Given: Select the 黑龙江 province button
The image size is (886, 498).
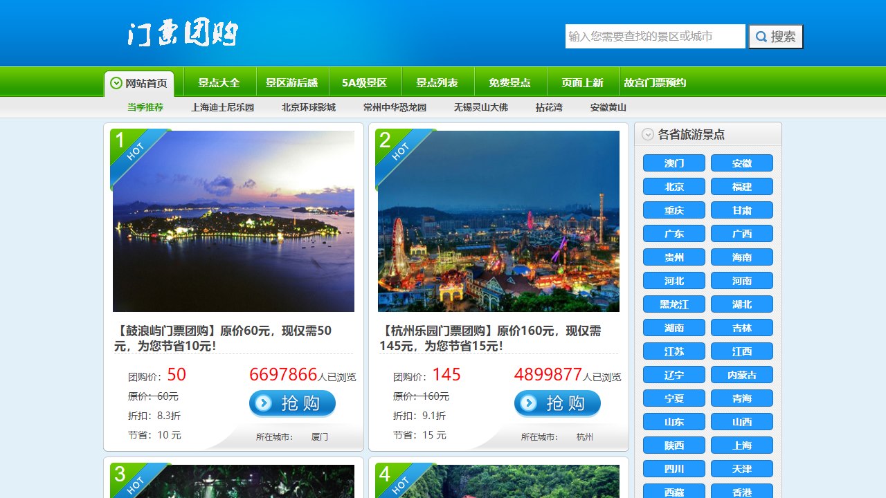Looking at the screenshot, I should (x=673, y=304).
